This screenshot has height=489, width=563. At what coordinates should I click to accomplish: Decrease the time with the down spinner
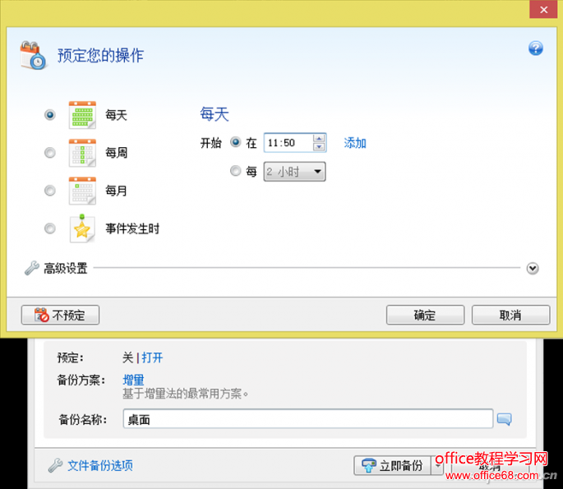pos(319,146)
